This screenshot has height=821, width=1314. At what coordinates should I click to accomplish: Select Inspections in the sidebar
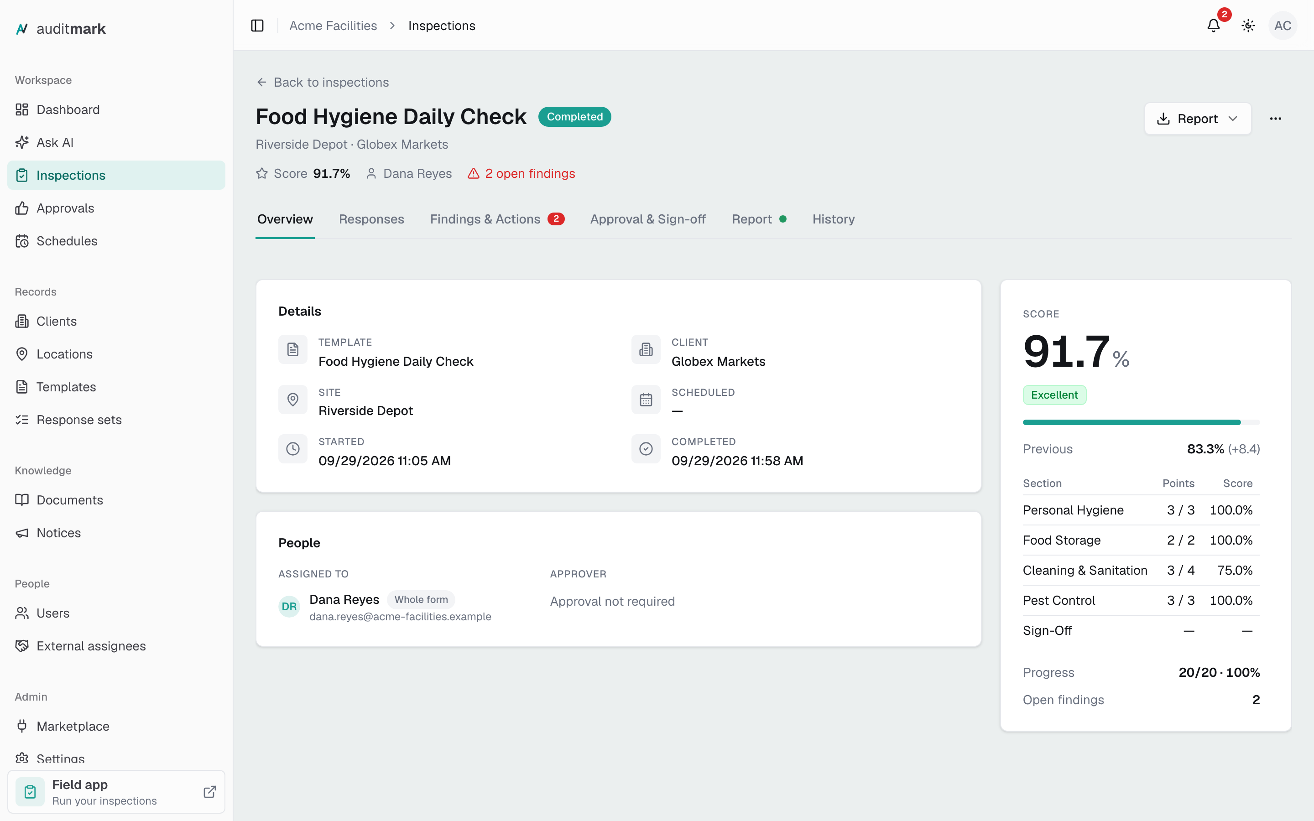[x=116, y=175]
